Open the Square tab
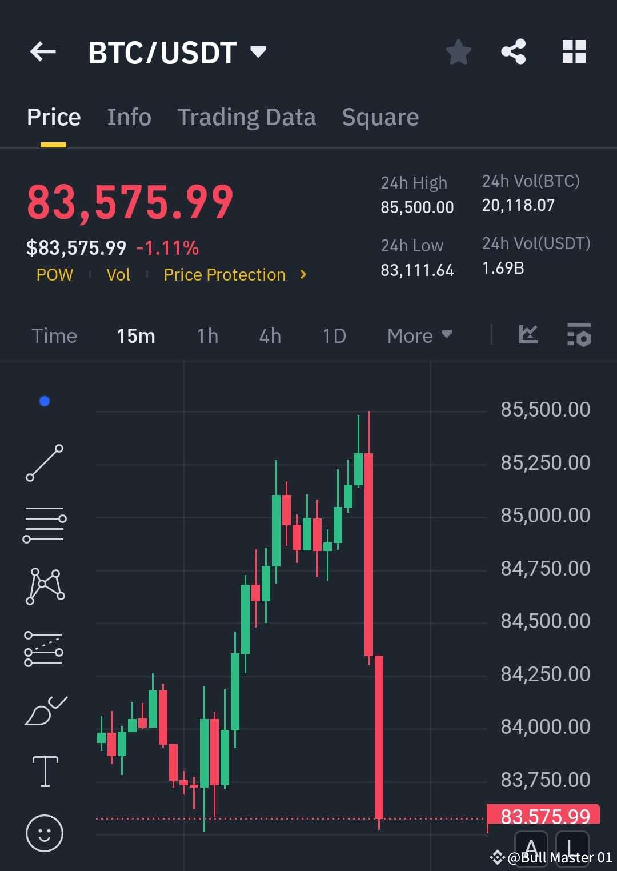Screen dimensions: 617x871 (x=380, y=117)
